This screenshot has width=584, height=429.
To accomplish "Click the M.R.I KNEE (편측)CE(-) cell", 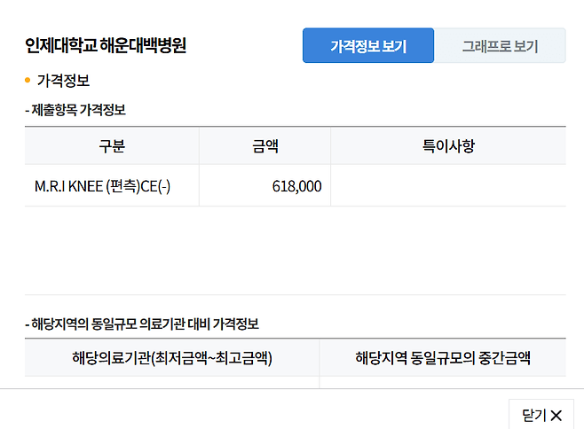I will click(x=103, y=187).
